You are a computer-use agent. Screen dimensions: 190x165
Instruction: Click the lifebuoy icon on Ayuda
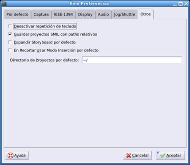click(11, 156)
